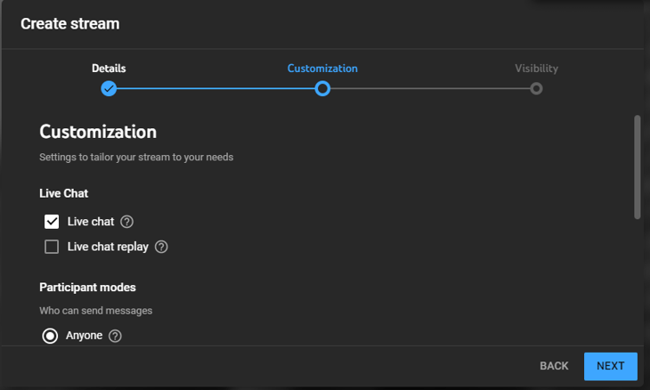
Task: Go to the Details step label
Action: click(x=109, y=69)
